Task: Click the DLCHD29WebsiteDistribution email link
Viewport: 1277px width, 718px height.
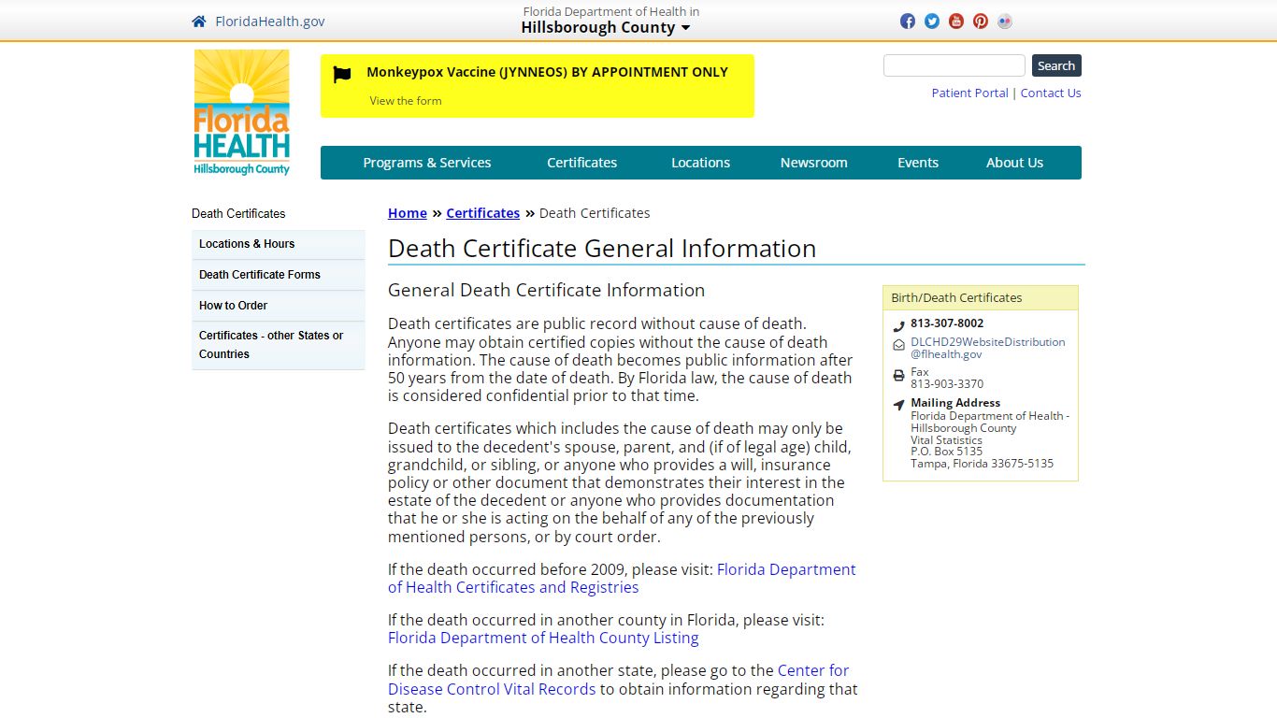Action: pos(988,348)
